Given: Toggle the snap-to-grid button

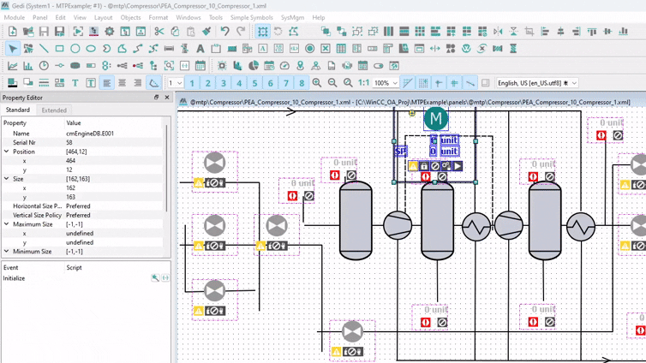Looking at the screenshot, I should pos(423,83).
